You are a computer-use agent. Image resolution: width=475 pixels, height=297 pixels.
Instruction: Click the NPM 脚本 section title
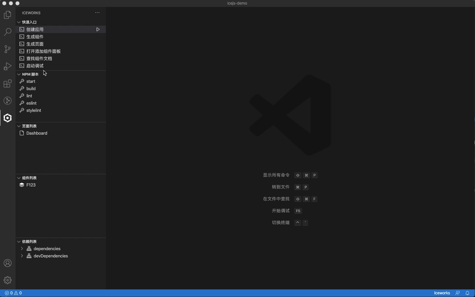30,74
